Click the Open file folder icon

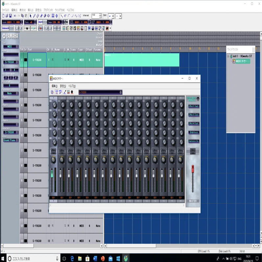7,16
